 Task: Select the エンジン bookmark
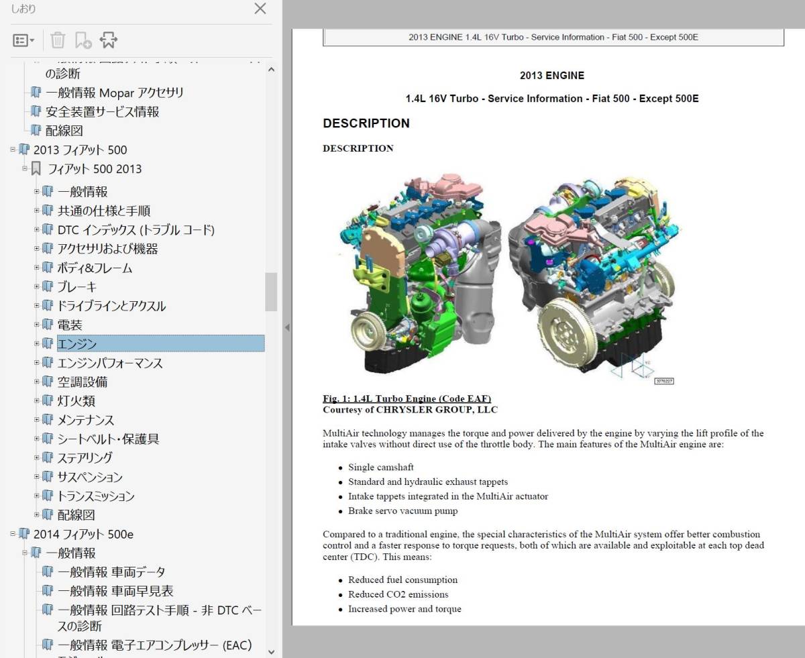point(77,344)
